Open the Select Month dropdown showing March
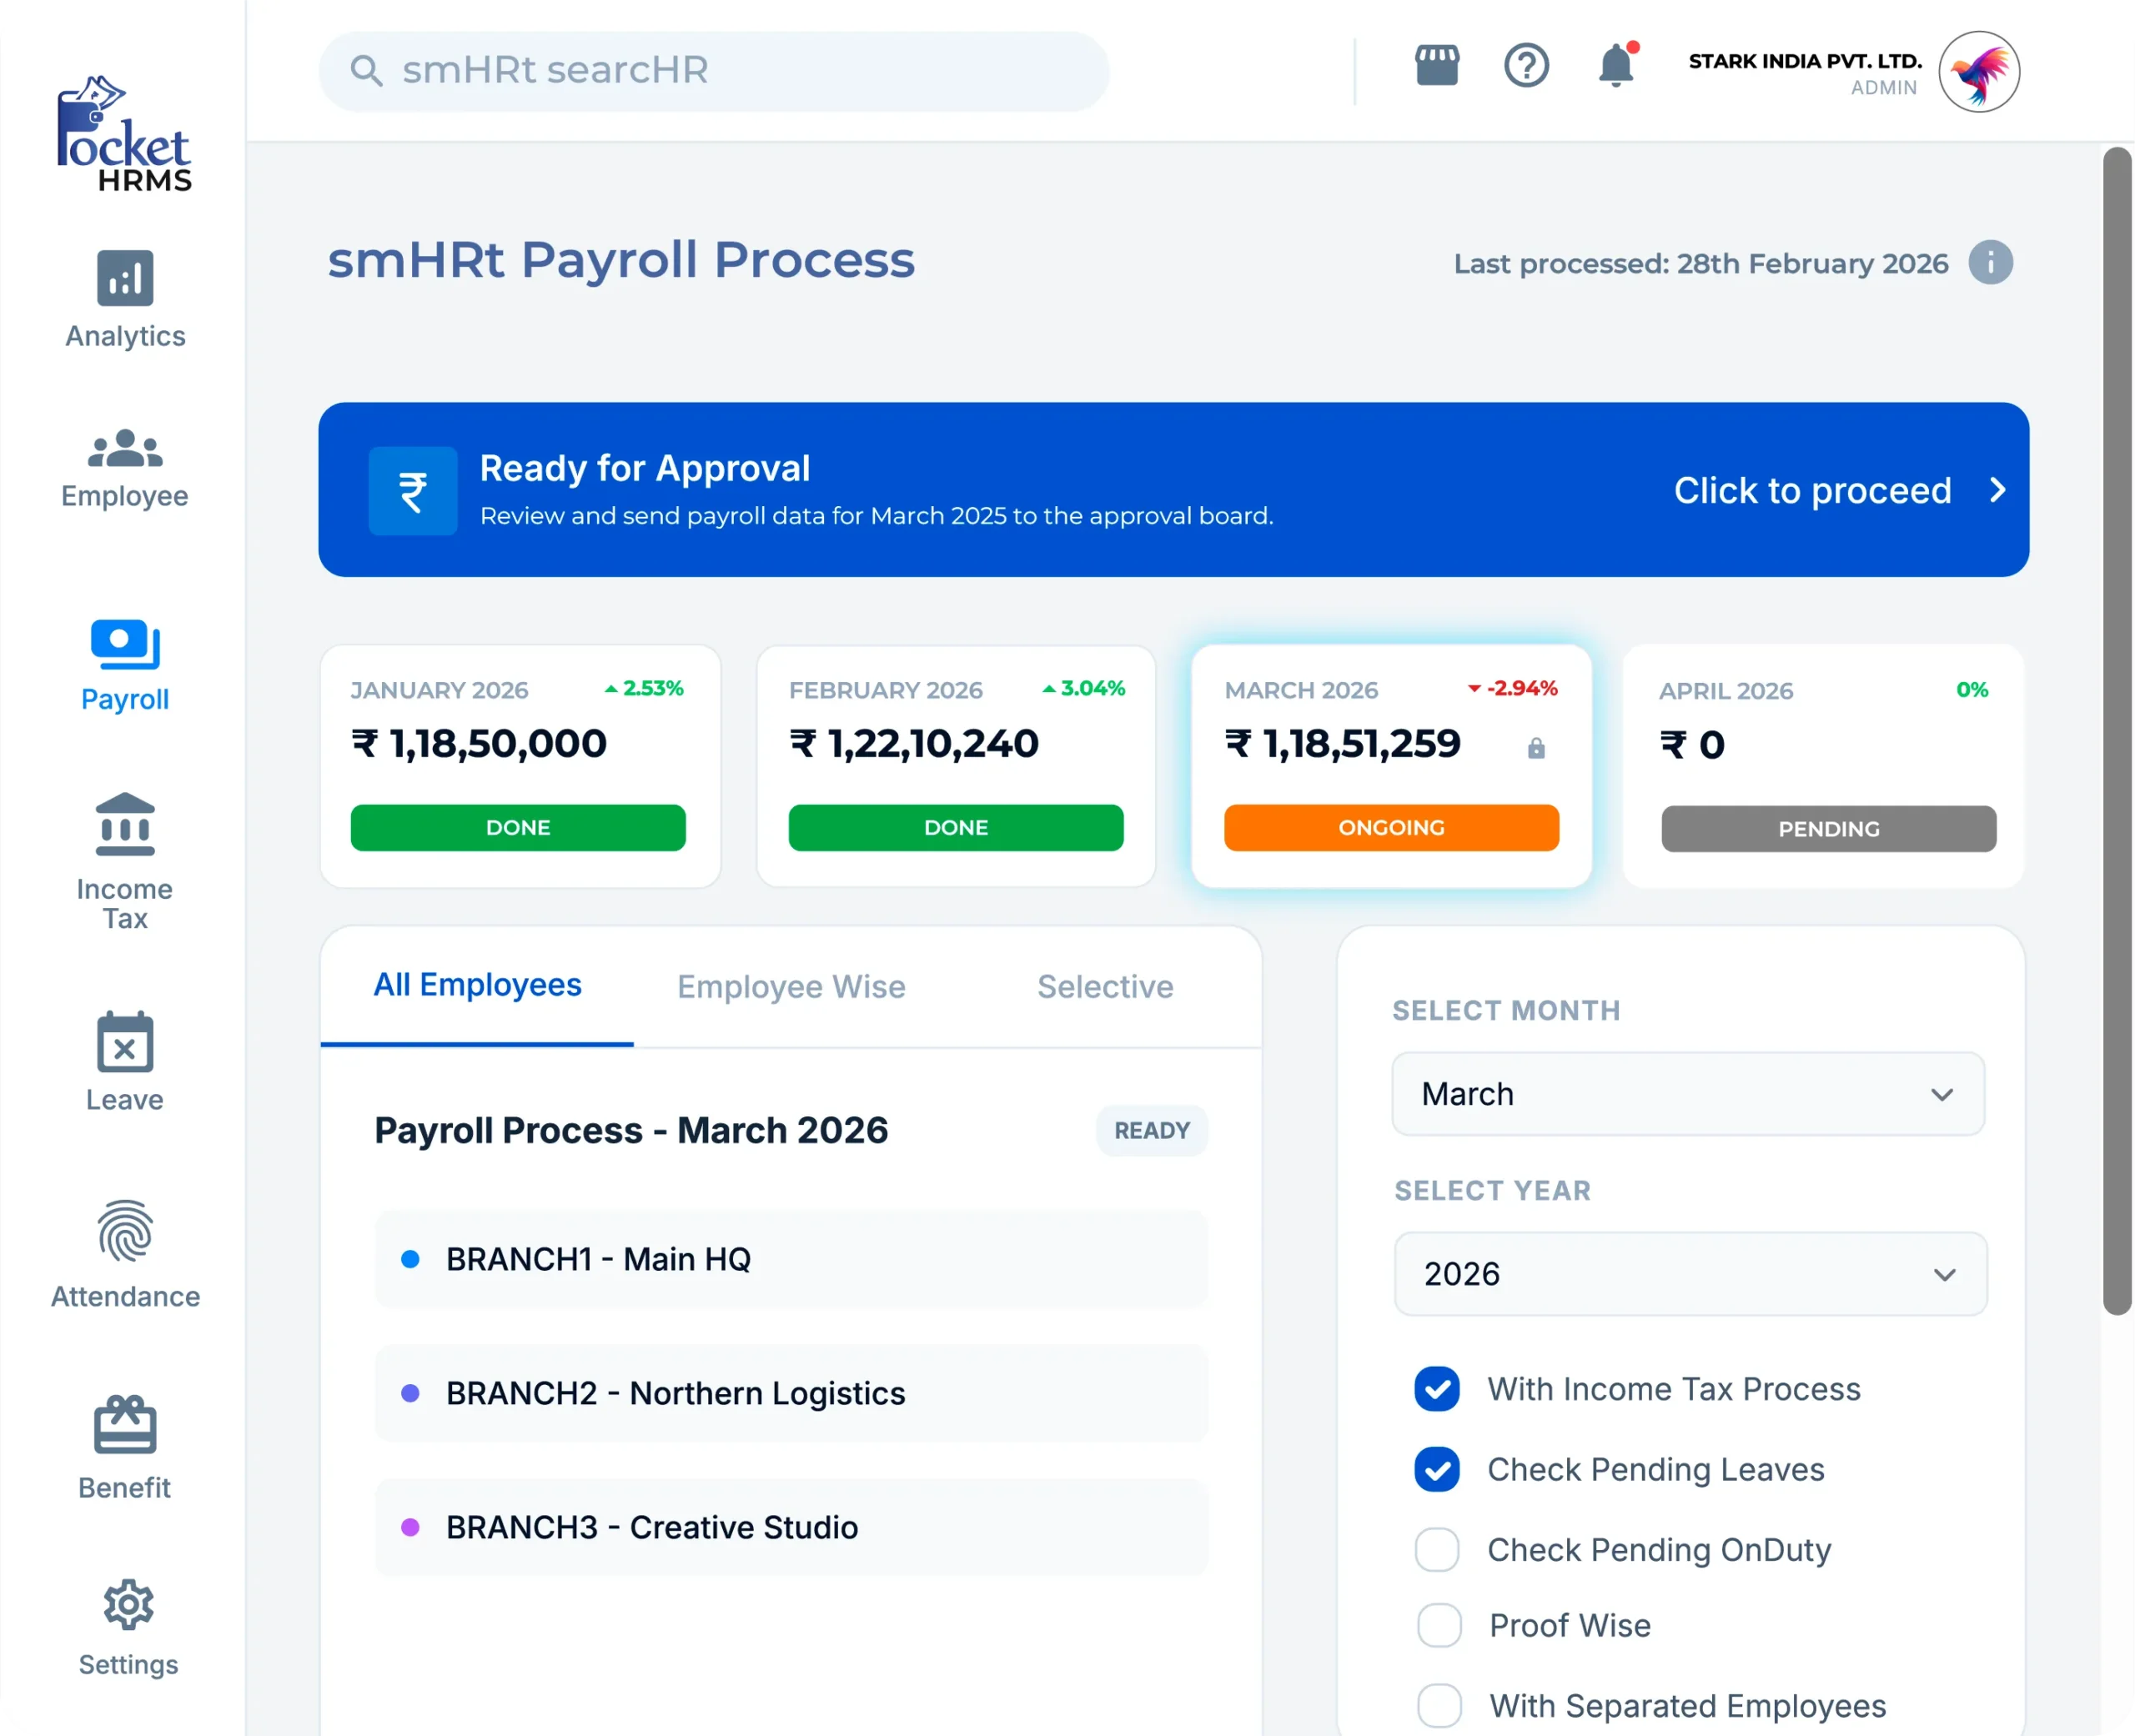This screenshot has width=2135, height=1736. [1688, 1094]
